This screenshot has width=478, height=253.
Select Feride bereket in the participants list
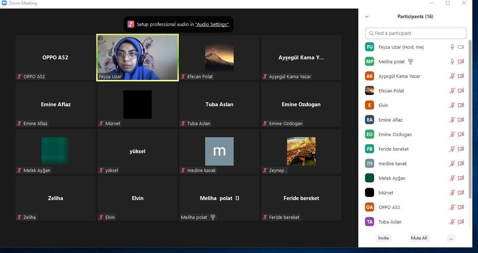393,149
